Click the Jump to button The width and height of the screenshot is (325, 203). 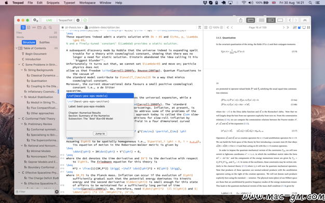[100, 133]
